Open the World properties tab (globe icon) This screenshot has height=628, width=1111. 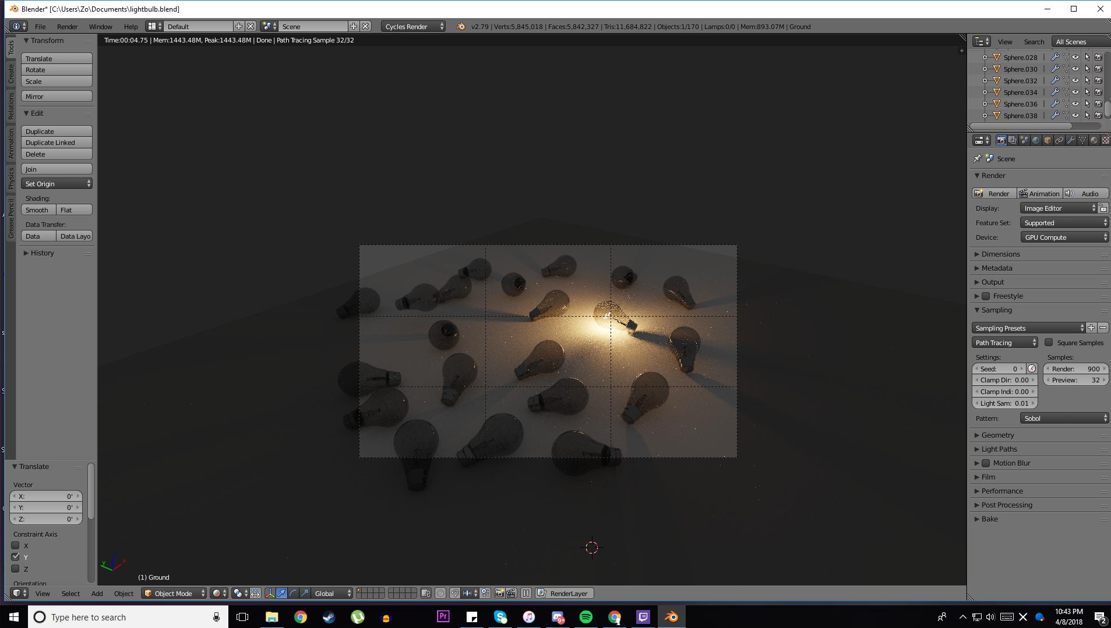1036,140
